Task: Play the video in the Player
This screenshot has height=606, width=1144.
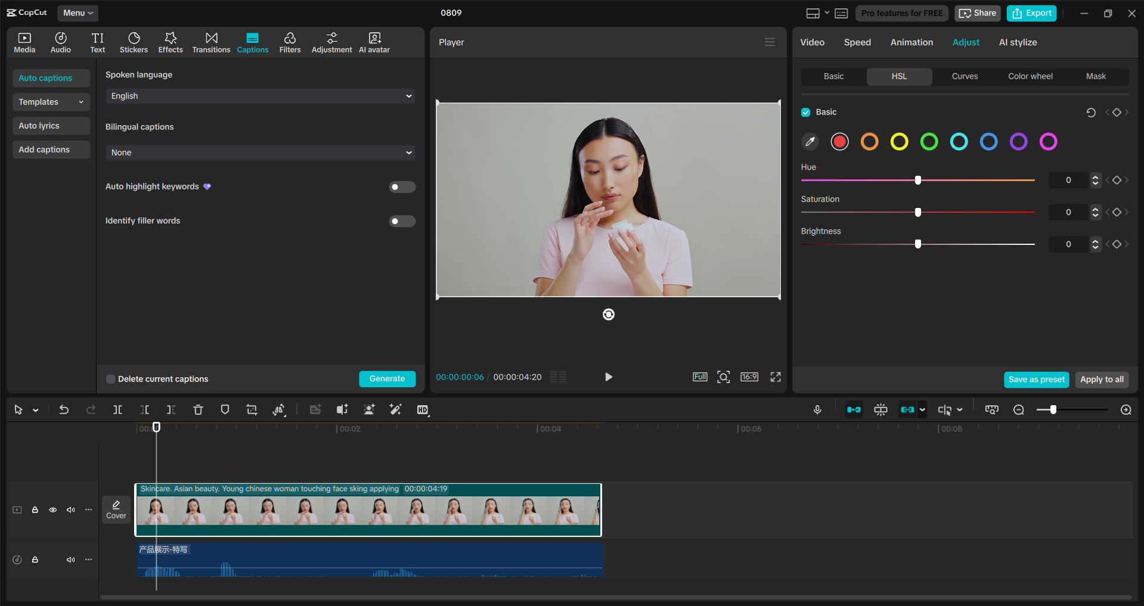Action: point(608,377)
